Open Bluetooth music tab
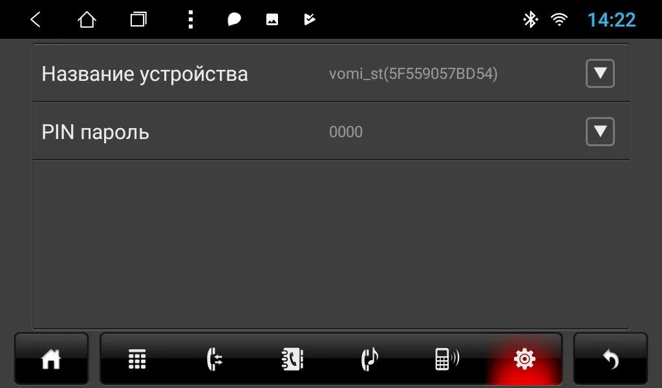The height and width of the screenshot is (388, 662). click(x=370, y=360)
